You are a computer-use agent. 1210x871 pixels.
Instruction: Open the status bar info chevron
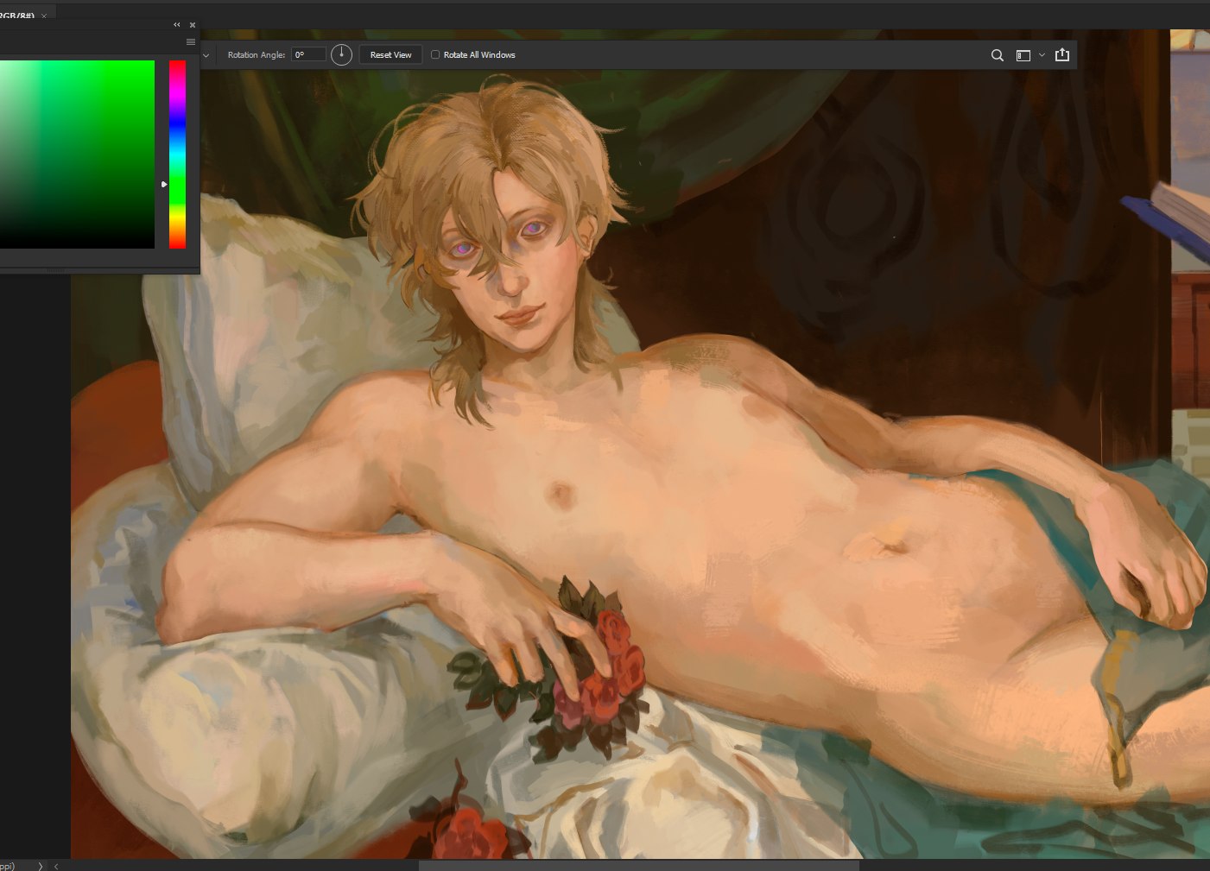(41, 866)
